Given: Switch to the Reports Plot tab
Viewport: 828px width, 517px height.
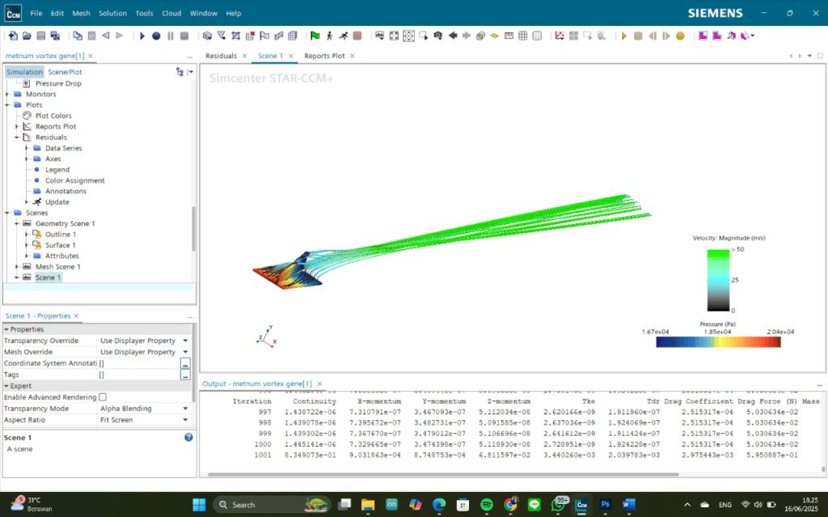Looking at the screenshot, I should tap(324, 56).
